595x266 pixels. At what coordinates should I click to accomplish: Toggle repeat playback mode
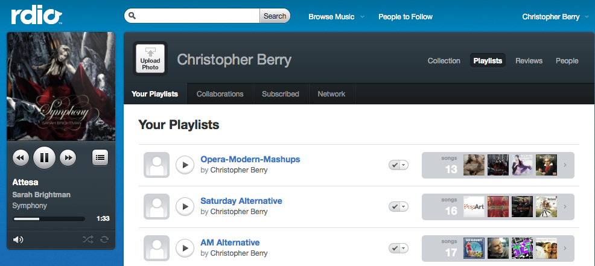[x=104, y=239]
